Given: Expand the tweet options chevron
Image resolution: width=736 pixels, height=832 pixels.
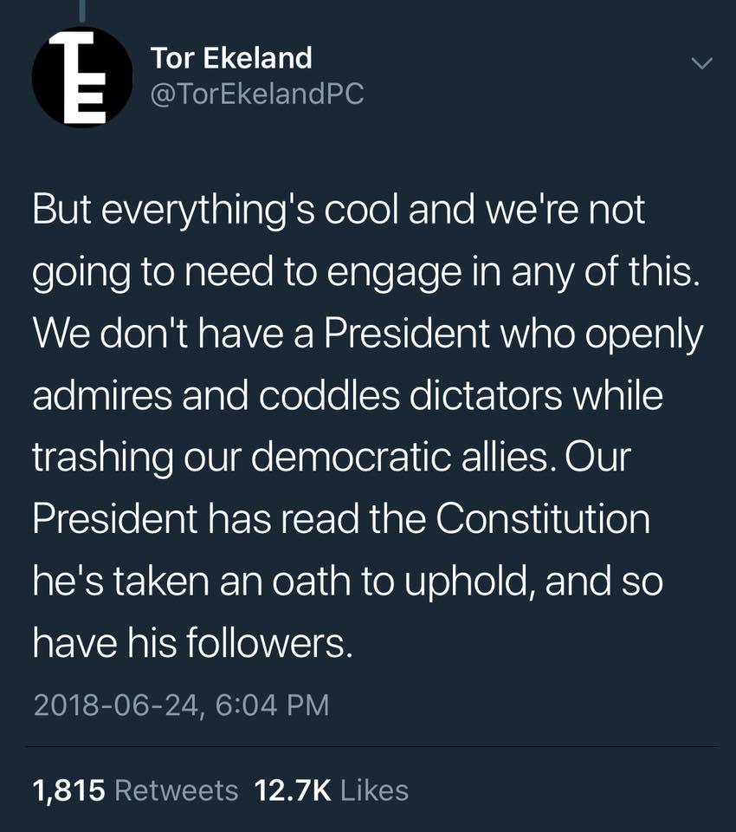Looking at the screenshot, I should pyautogui.click(x=702, y=63).
